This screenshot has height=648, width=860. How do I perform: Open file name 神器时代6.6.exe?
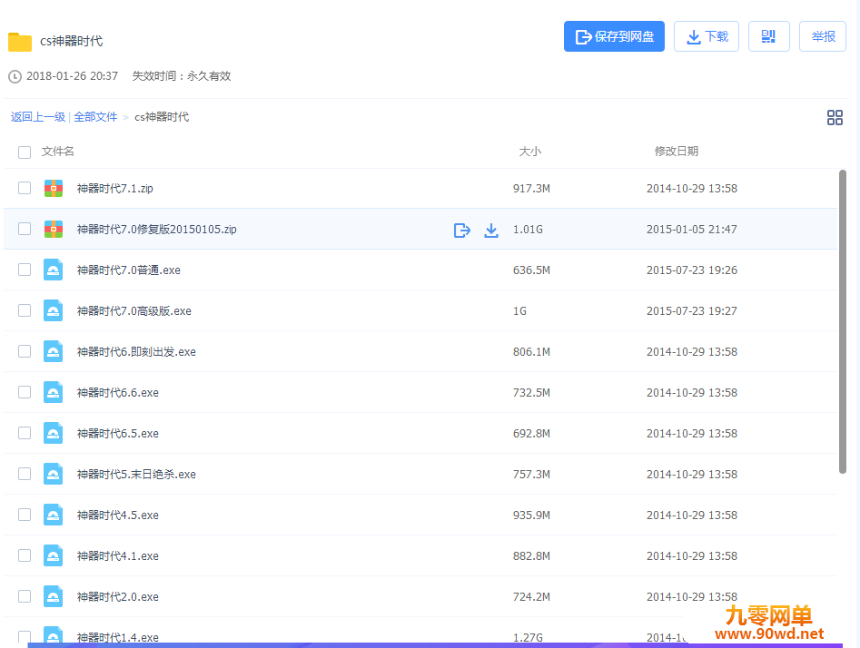(x=118, y=393)
